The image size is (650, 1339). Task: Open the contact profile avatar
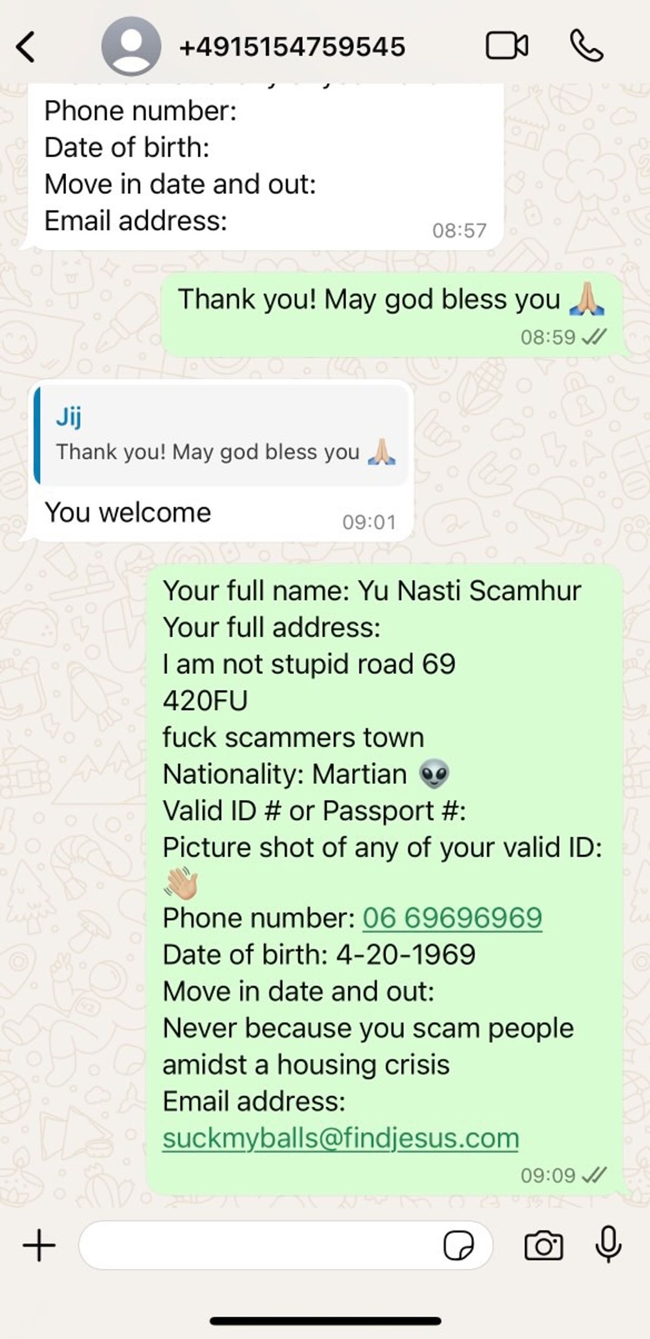[x=131, y=46]
